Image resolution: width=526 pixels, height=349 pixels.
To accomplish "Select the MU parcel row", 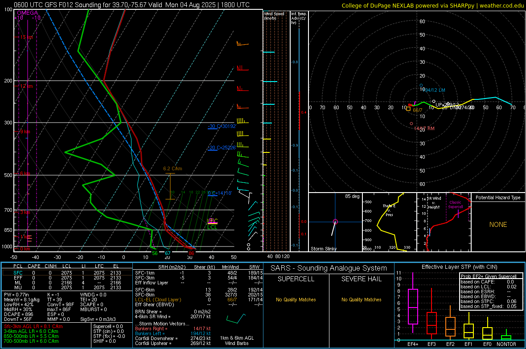I will 67,287.
